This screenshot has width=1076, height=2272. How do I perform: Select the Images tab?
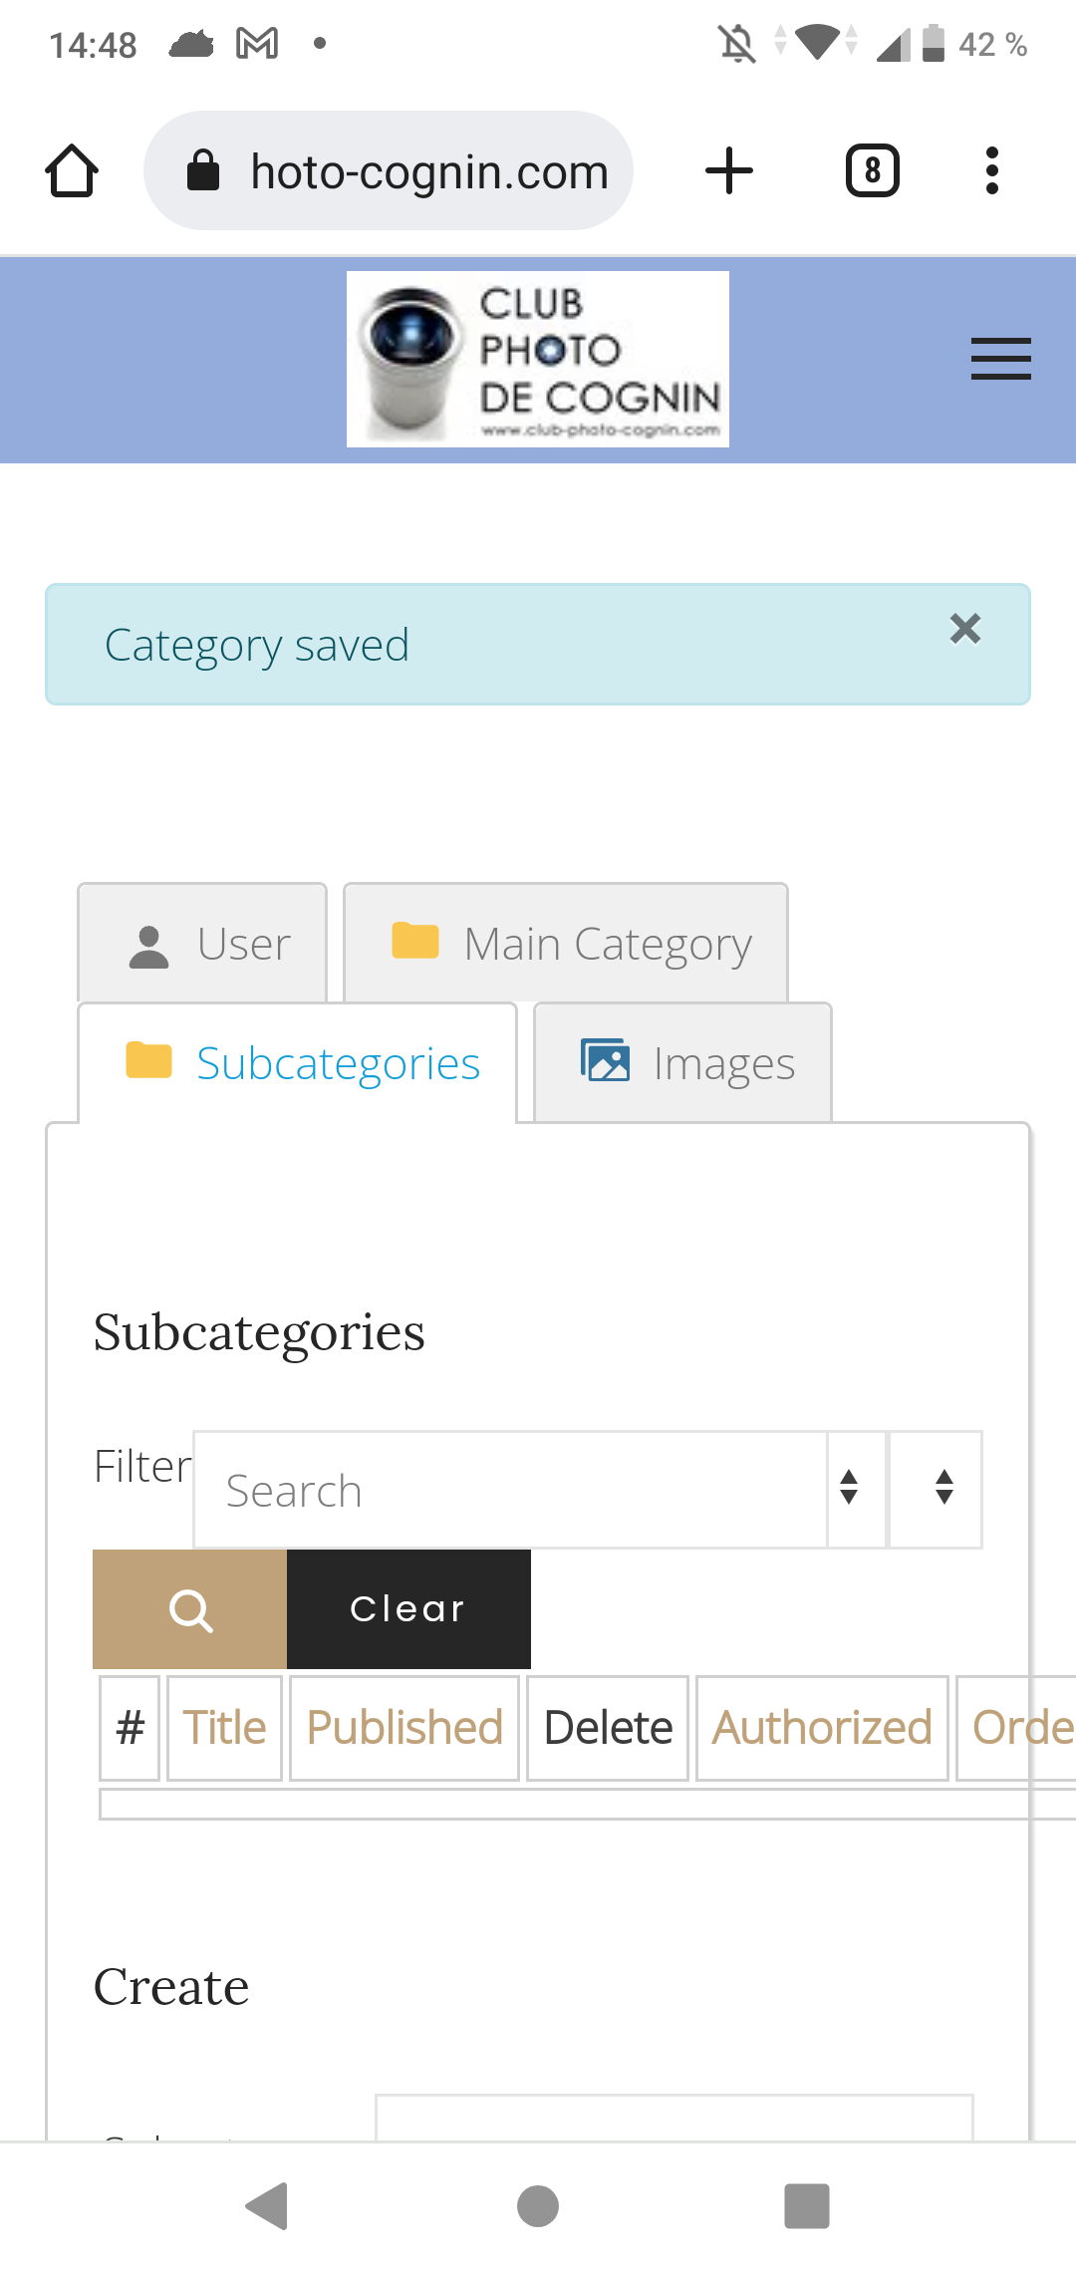pos(683,1063)
